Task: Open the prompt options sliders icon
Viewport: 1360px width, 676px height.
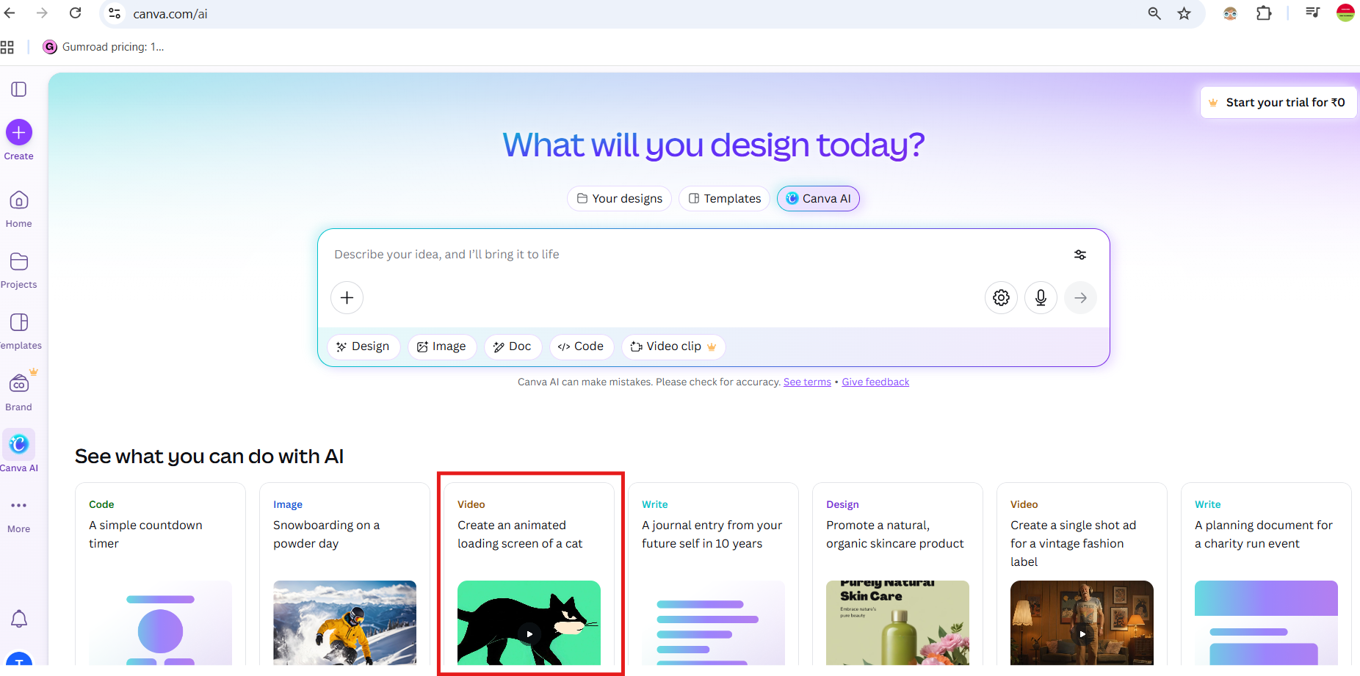Action: tap(1080, 255)
